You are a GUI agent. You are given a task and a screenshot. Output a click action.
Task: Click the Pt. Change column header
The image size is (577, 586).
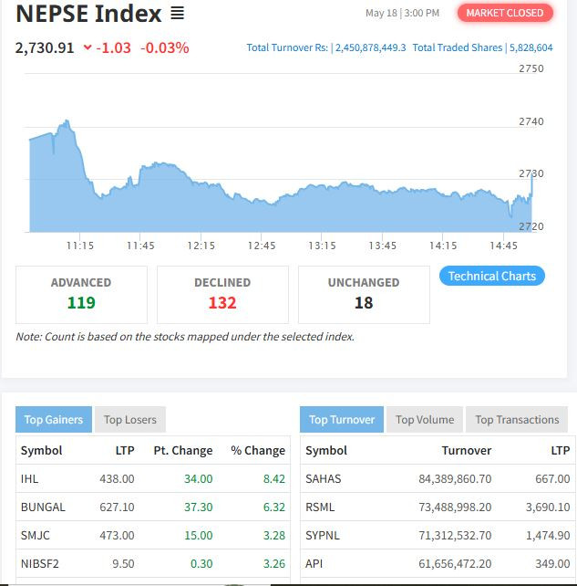pos(183,450)
